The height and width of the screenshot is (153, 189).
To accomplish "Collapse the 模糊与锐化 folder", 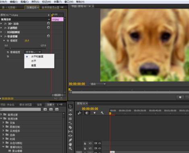I will coord(3,147).
